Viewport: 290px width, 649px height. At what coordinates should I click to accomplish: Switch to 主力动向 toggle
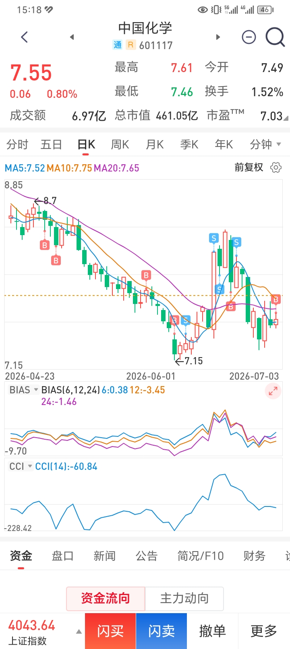click(x=184, y=598)
